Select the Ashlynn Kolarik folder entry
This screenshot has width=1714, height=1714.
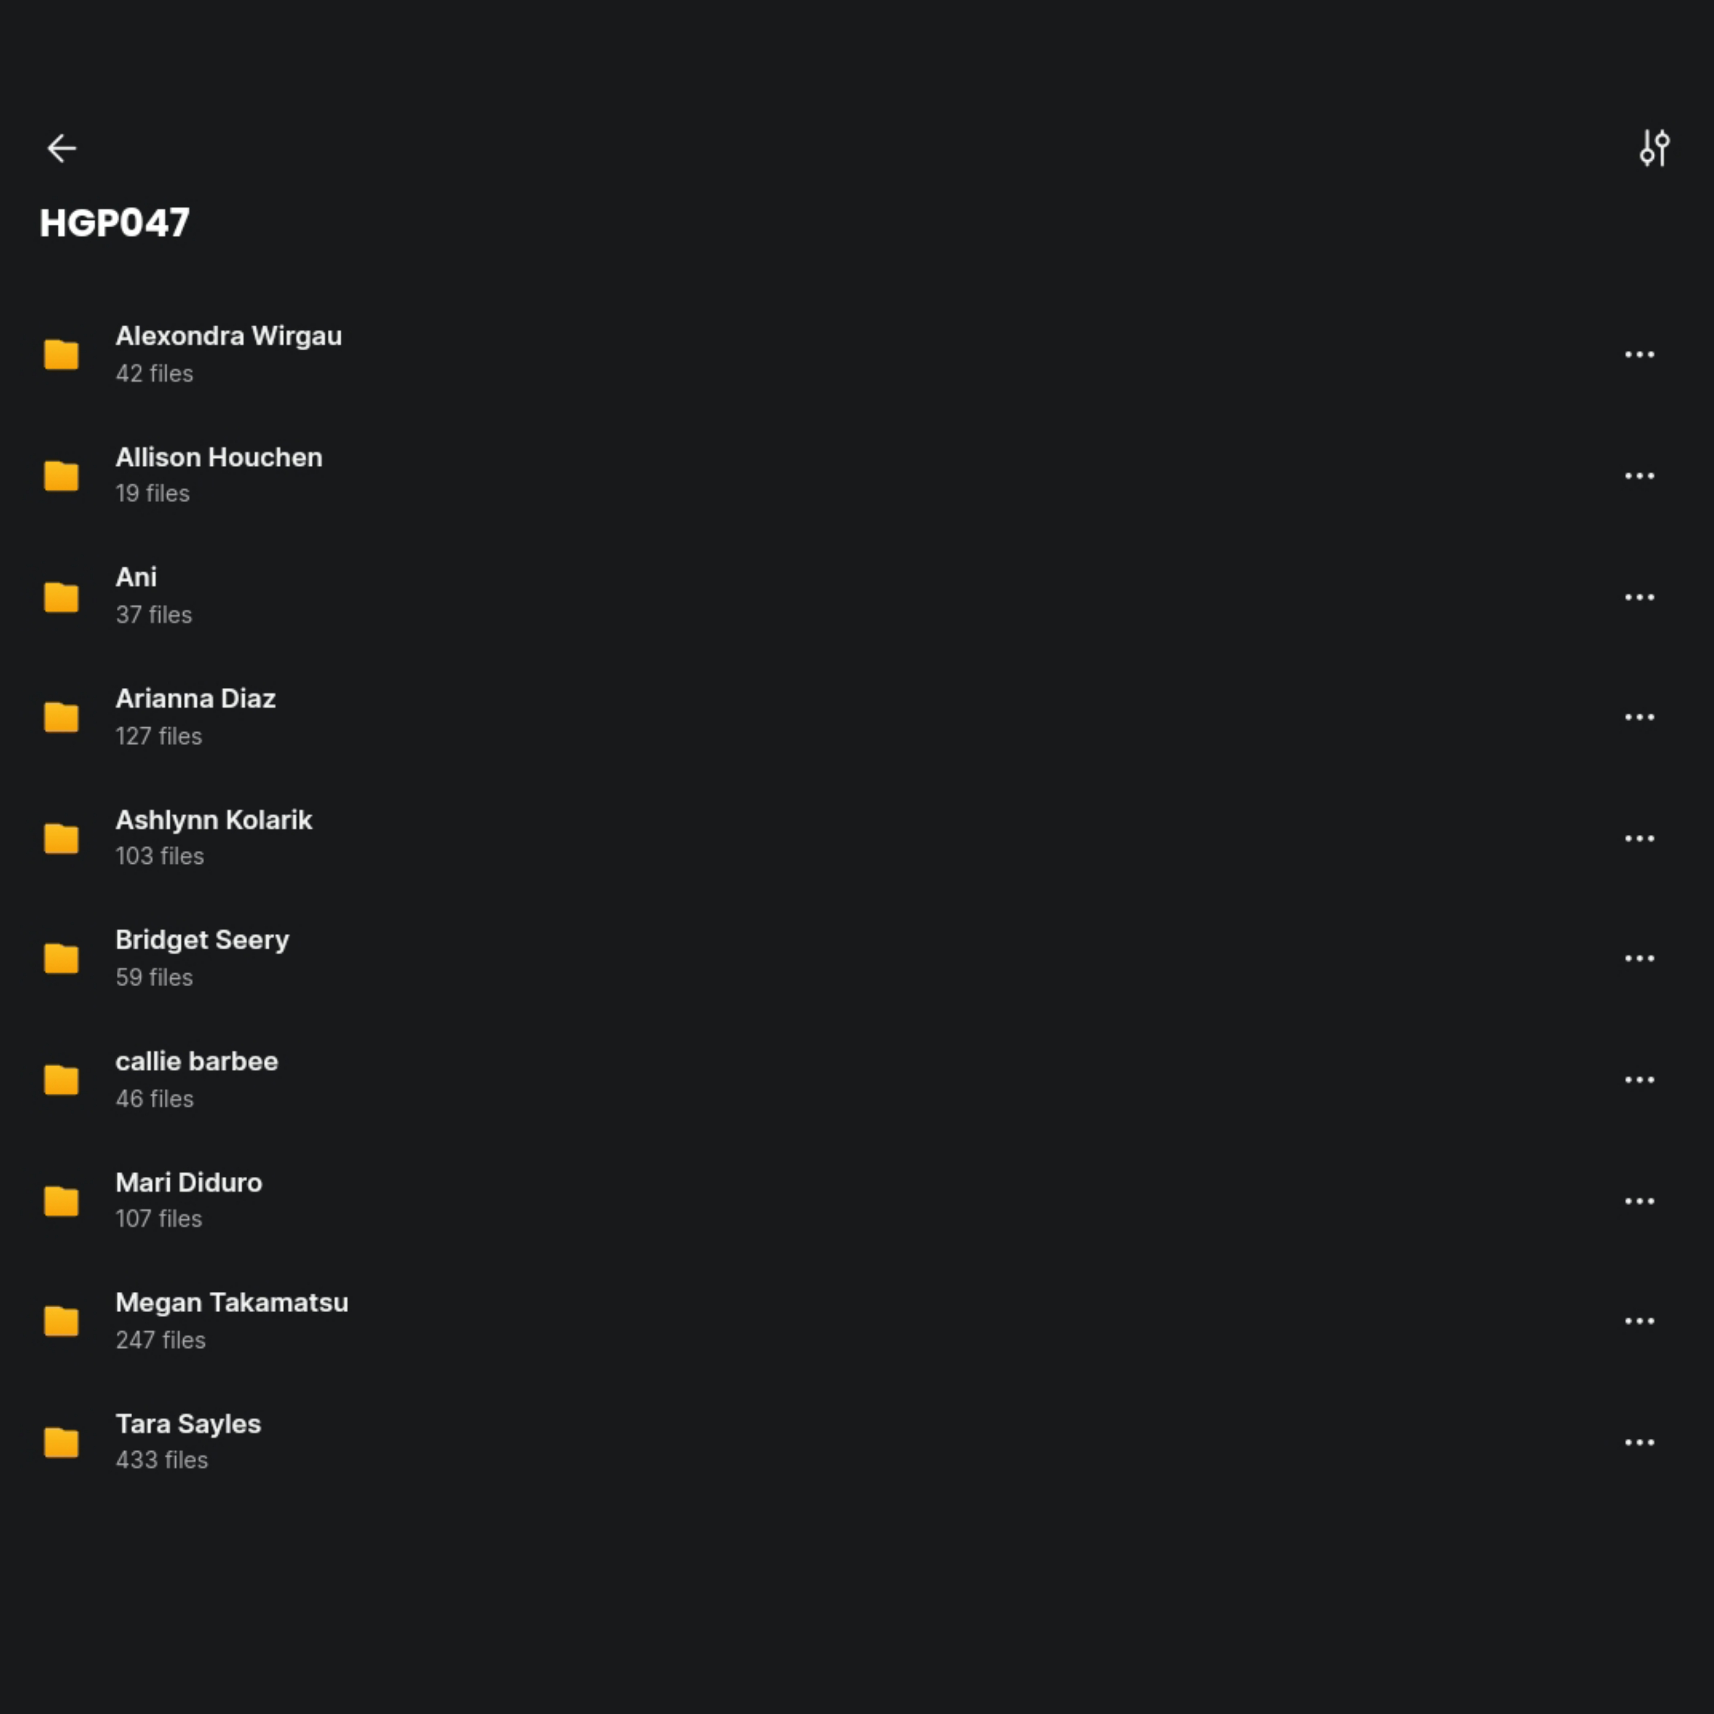tap(213, 821)
